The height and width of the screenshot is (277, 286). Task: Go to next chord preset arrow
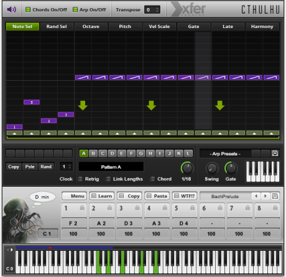pos(265,196)
